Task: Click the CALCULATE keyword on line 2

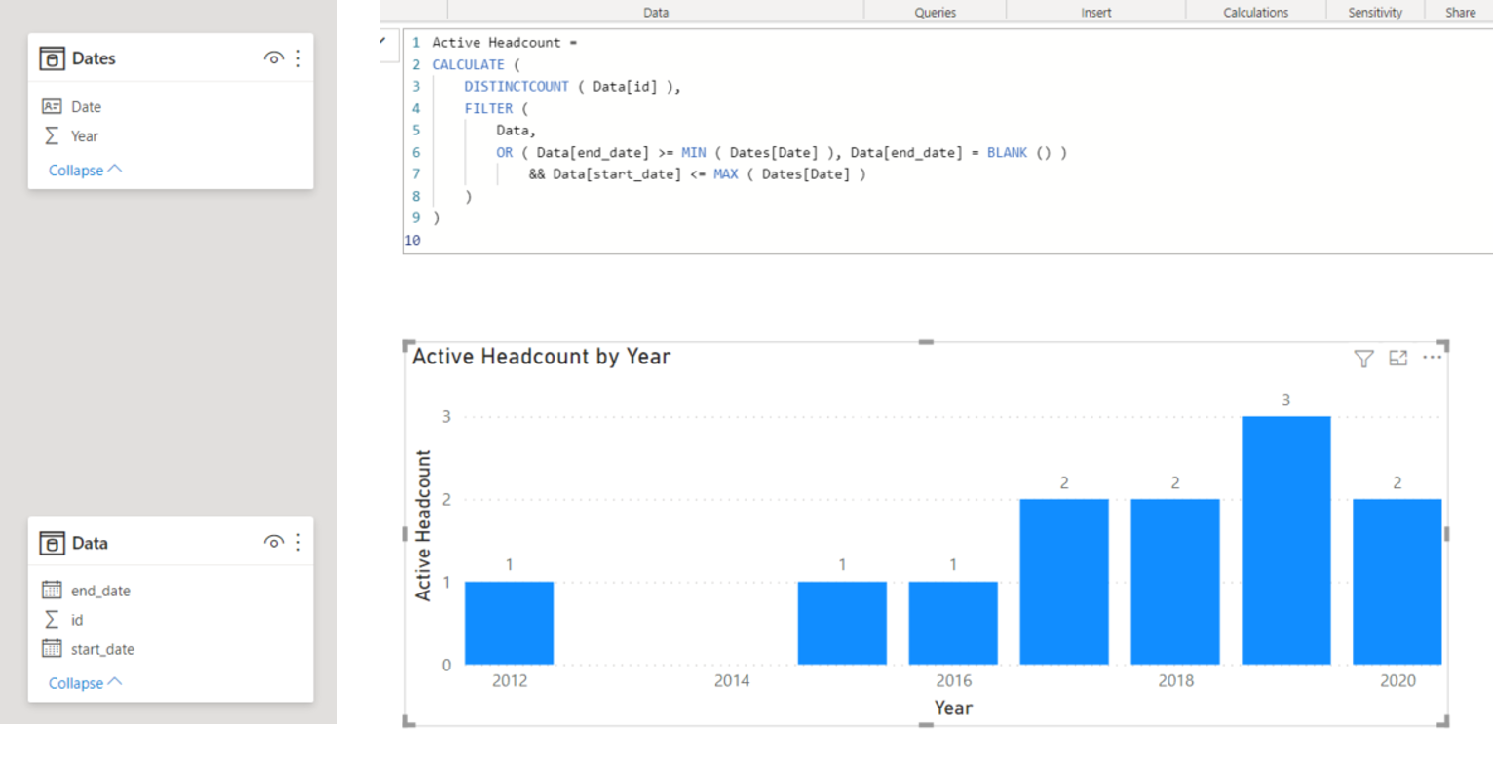Action: pyautogui.click(x=469, y=64)
